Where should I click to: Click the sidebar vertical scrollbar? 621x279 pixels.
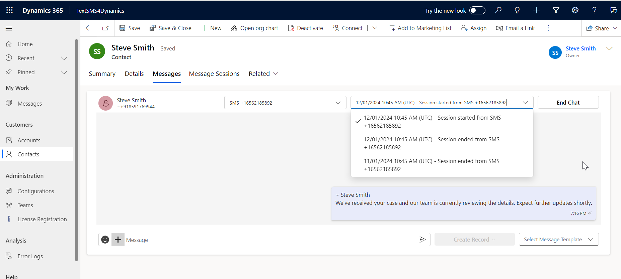[x=76, y=150]
